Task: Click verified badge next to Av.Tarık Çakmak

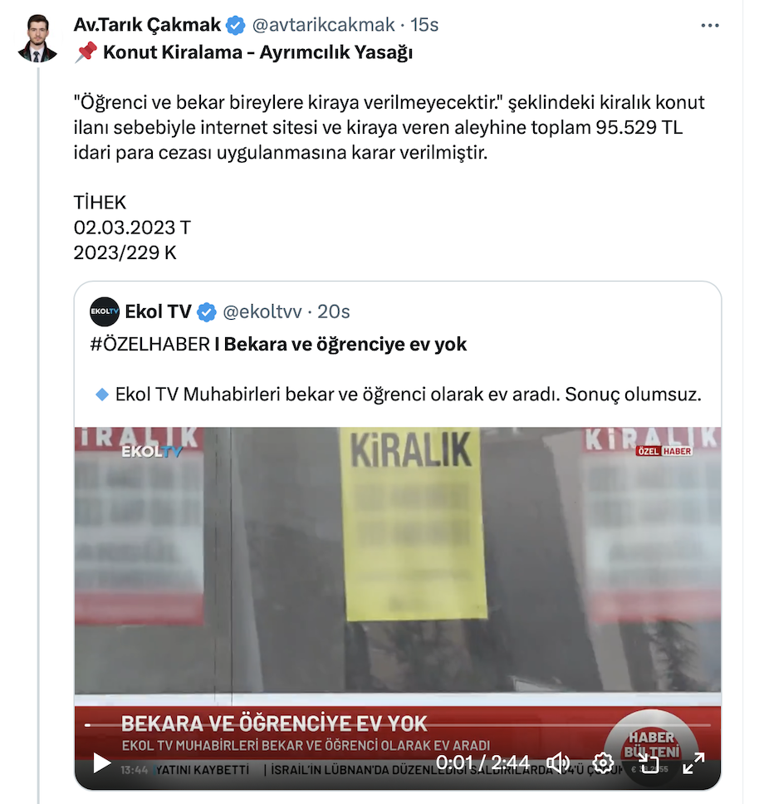Action: tap(236, 25)
